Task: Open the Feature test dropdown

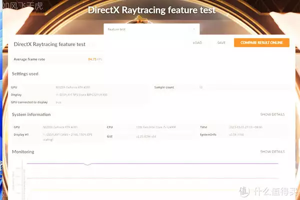Action: click(x=151, y=29)
